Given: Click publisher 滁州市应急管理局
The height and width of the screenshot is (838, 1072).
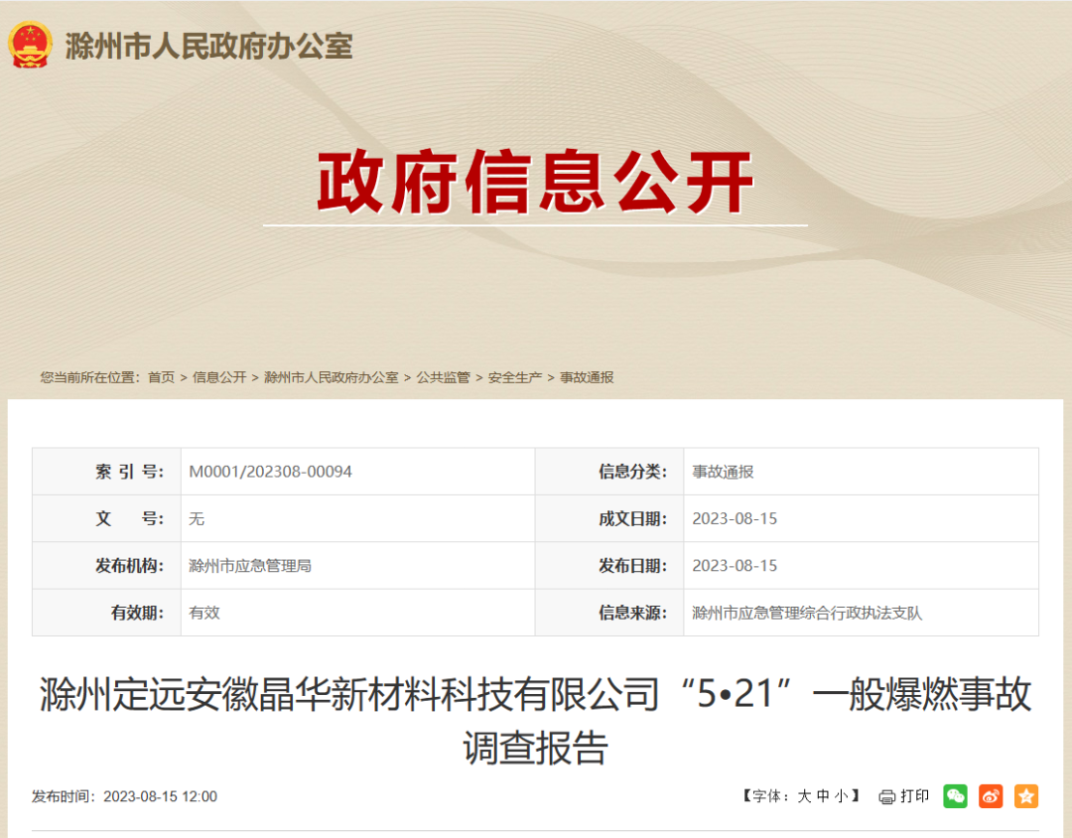Looking at the screenshot, I should click(x=250, y=566).
